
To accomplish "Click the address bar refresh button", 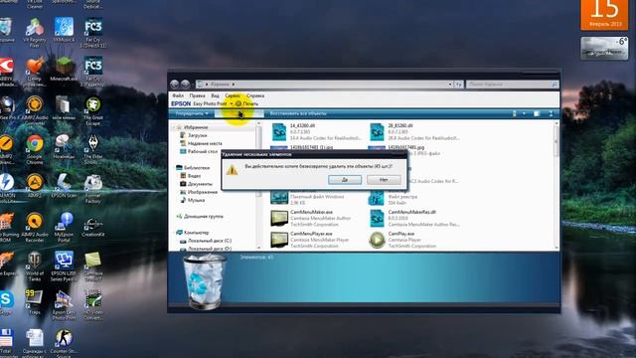I will pyautogui.click(x=459, y=84).
